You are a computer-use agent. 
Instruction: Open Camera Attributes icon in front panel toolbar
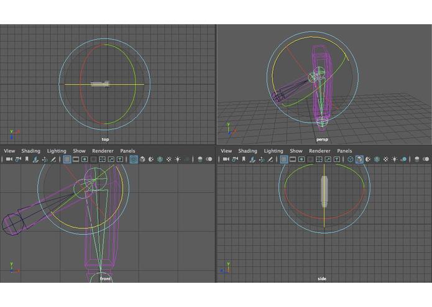click(18, 159)
